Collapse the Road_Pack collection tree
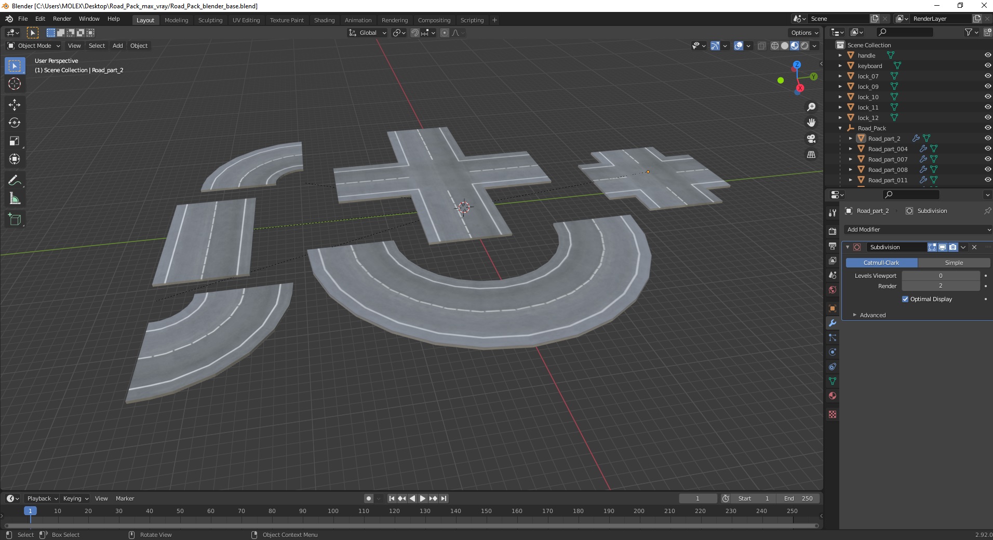The height and width of the screenshot is (540, 993). pyautogui.click(x=840, y=128)
